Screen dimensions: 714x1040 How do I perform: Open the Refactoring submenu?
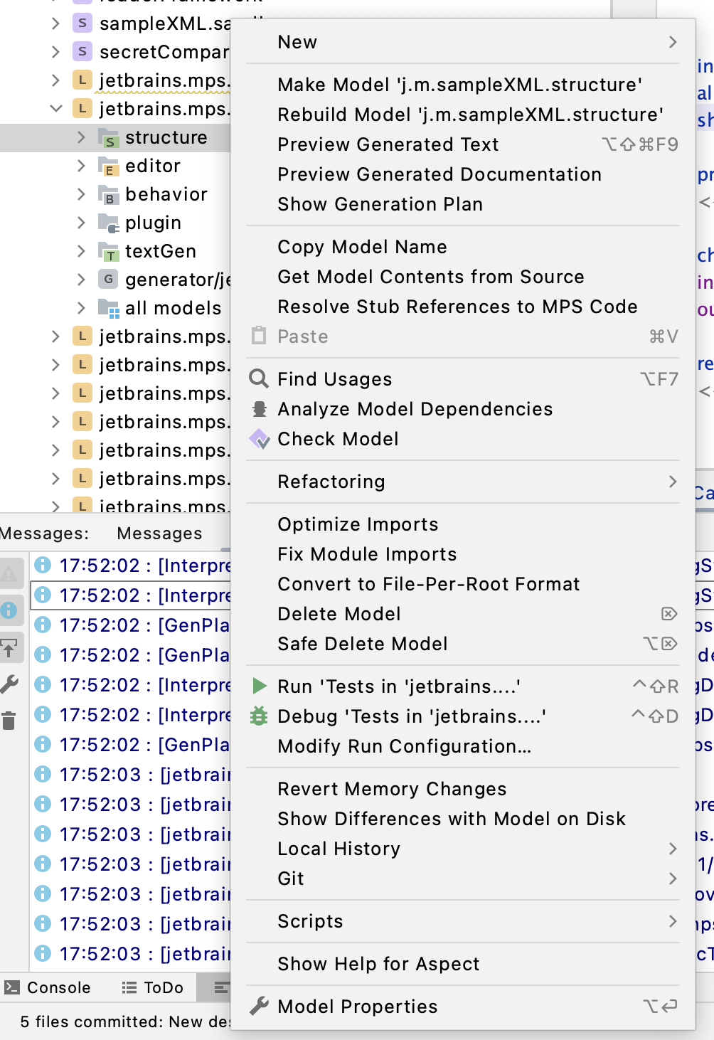click(x=462, y=482)
